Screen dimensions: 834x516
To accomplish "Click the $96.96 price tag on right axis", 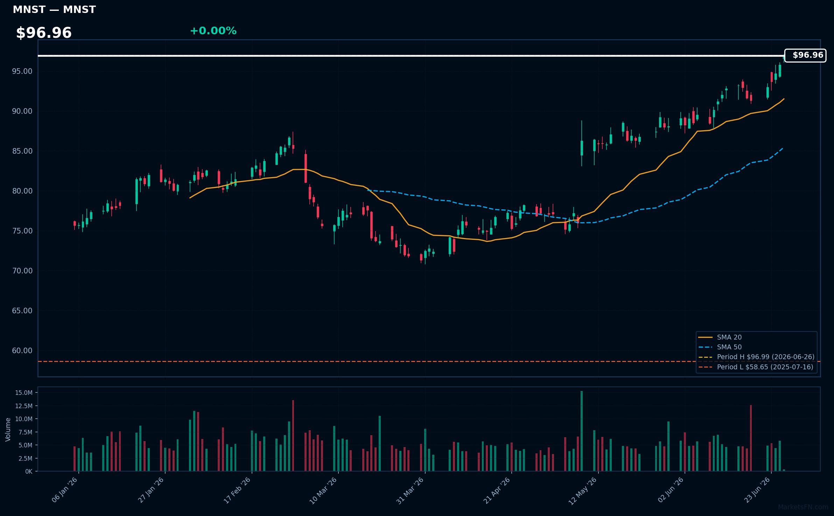I will (805, 55).
